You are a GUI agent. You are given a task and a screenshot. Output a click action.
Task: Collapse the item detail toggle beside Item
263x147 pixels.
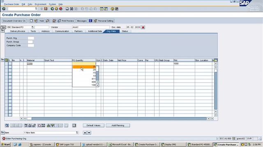(3, 132)
